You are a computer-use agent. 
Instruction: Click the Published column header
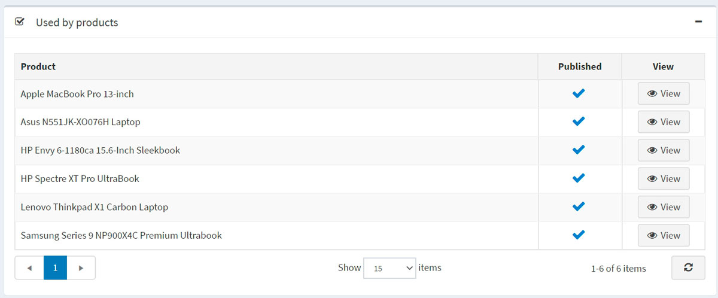point(580,66)
